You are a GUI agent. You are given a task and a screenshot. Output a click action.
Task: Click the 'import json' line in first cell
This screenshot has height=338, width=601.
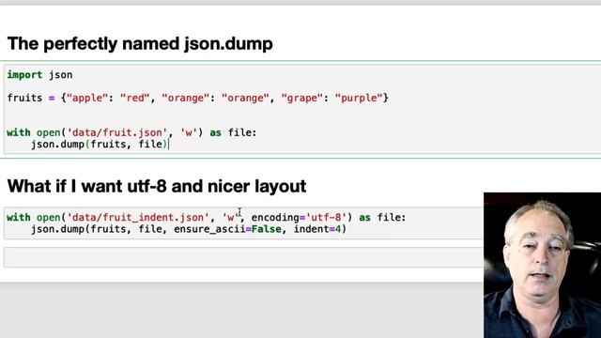[39, 75]
